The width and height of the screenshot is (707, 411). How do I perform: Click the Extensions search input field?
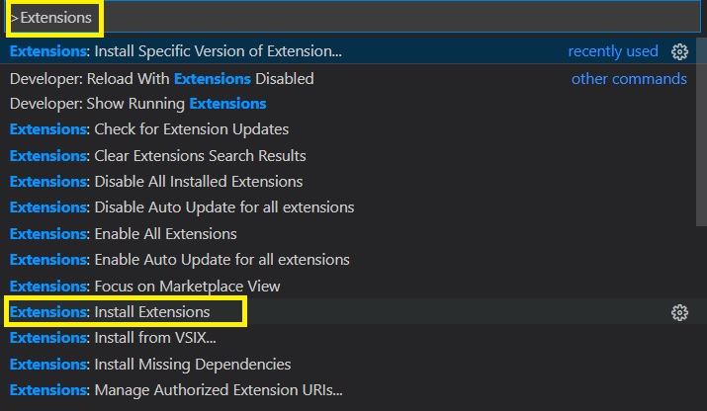tap(354, 18)
